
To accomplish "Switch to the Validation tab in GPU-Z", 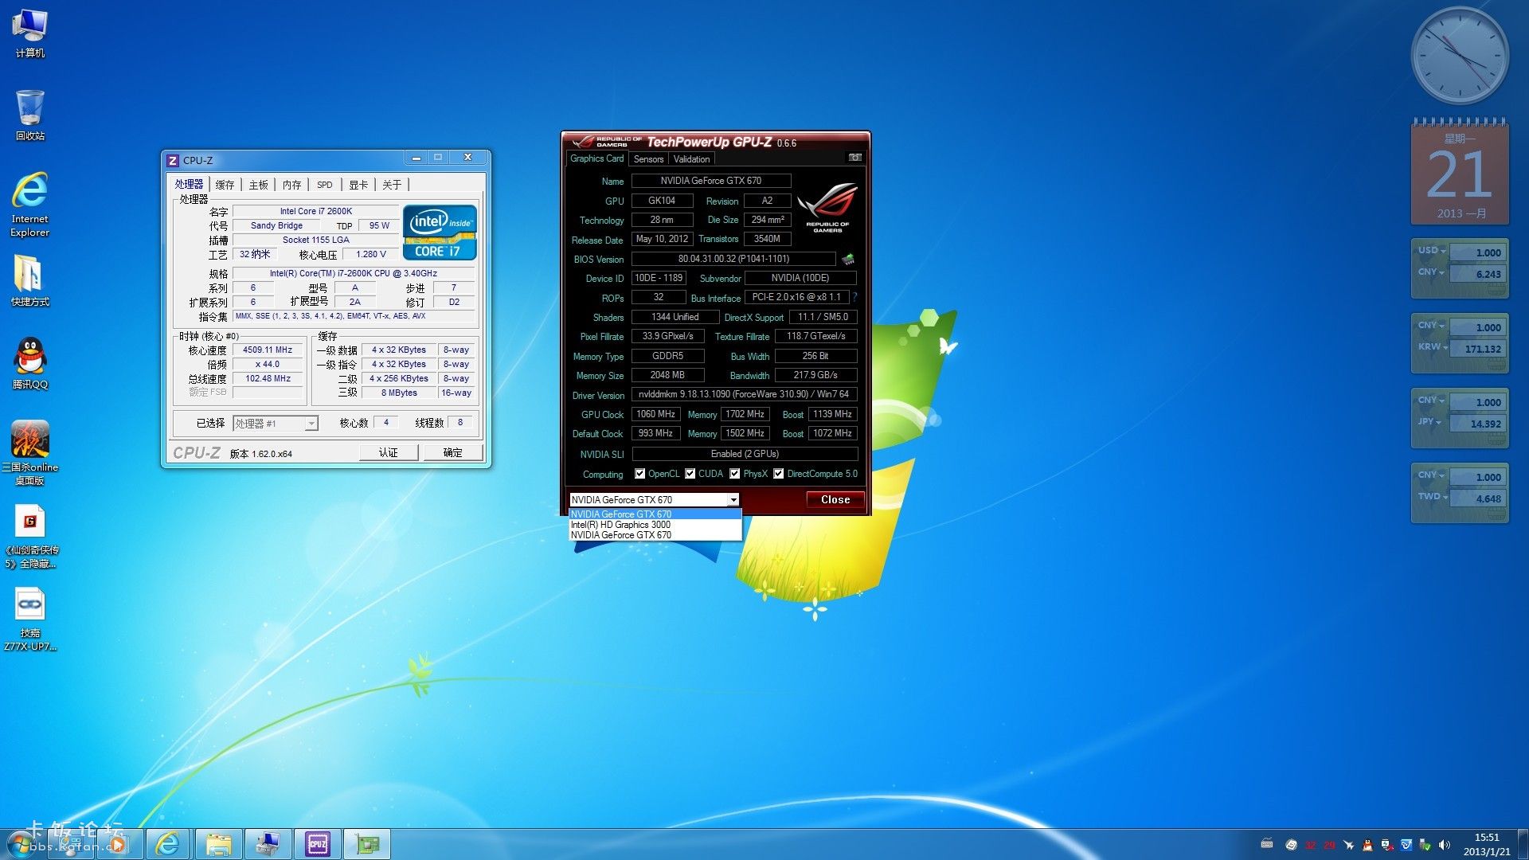I will [x=691, y=159].
